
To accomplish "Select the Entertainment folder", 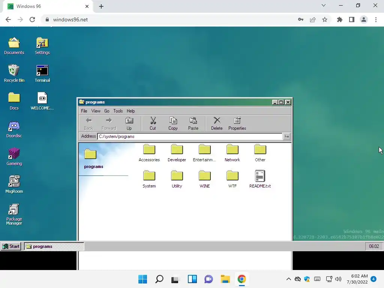I will pos(204,153).
